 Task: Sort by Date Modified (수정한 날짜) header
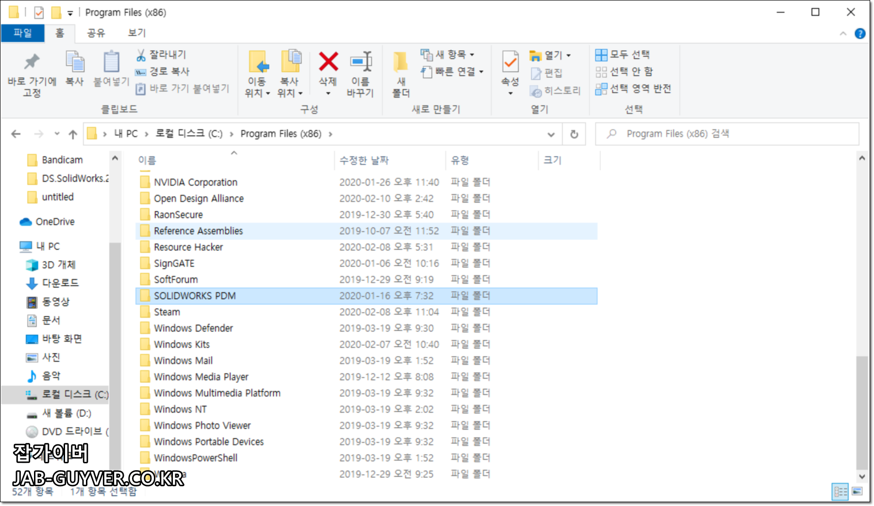(390, 160)
